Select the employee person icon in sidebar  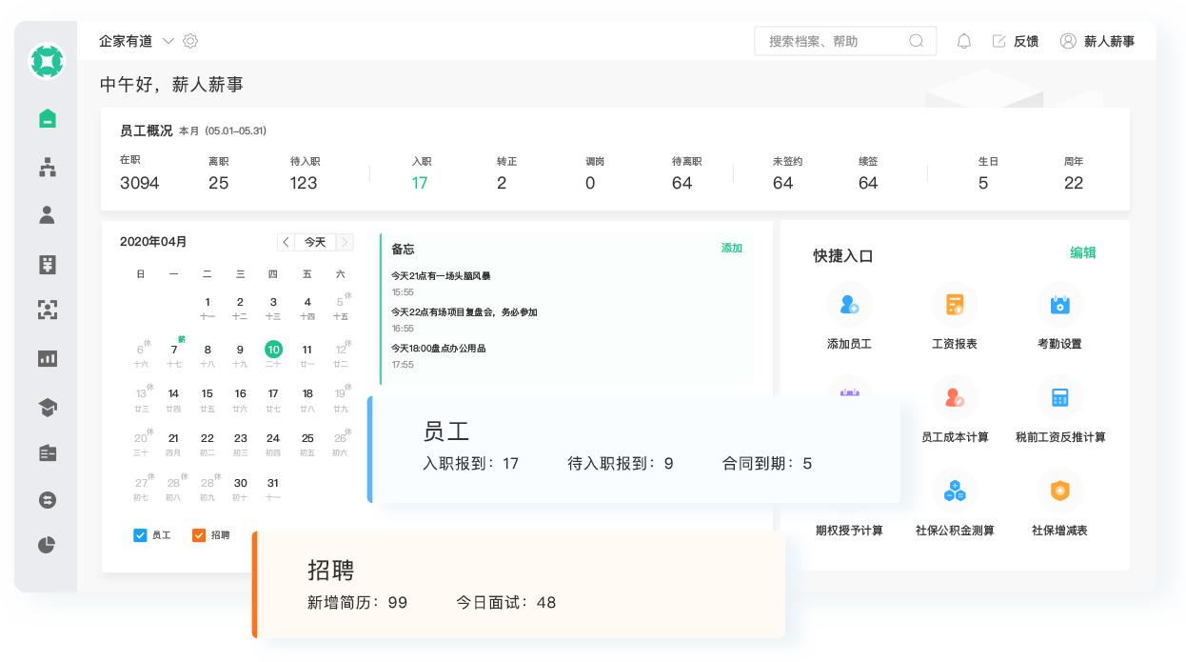[46, 215]
